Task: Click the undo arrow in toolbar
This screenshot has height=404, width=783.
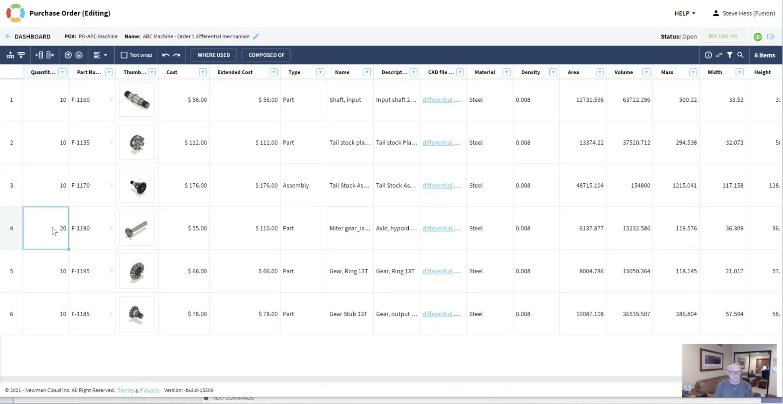Action: point(166,55)
